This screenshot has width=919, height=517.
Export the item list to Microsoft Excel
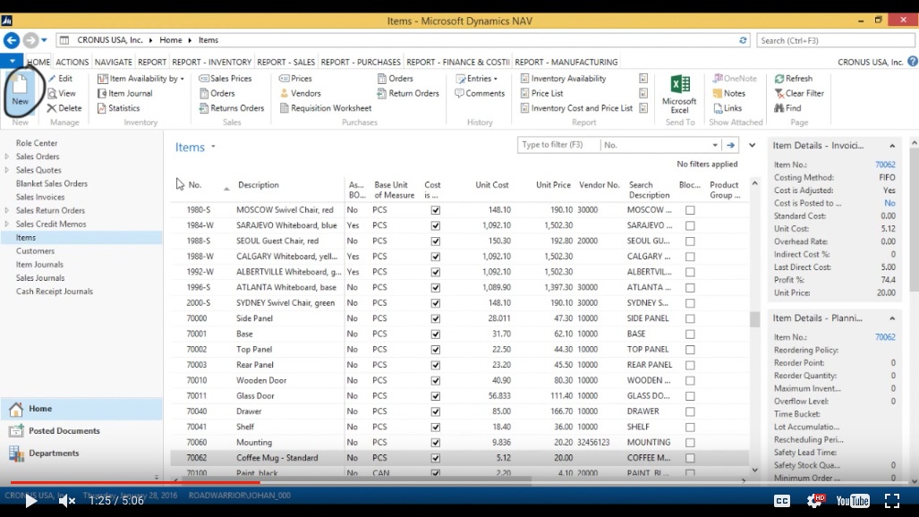[x=679, y=93]
